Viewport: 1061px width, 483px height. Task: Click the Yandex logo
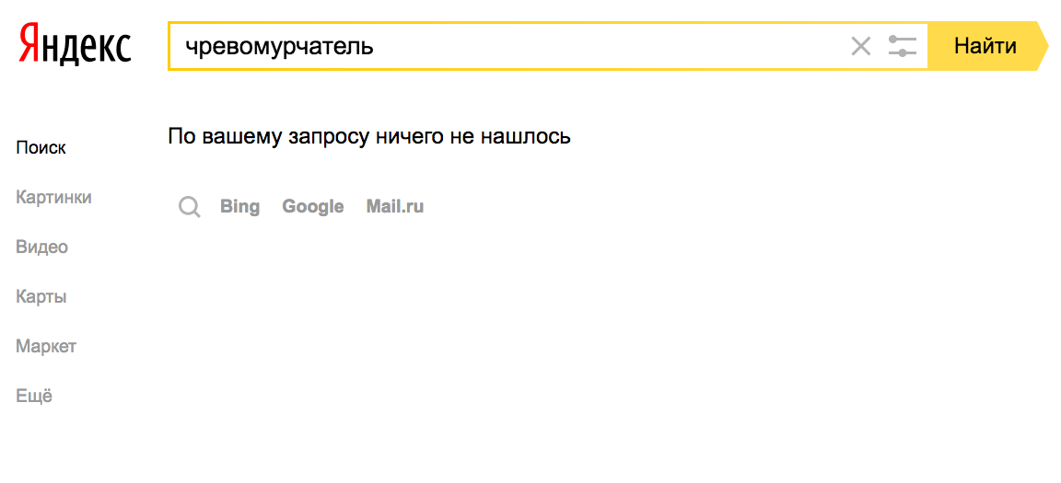tap(76, 45)
